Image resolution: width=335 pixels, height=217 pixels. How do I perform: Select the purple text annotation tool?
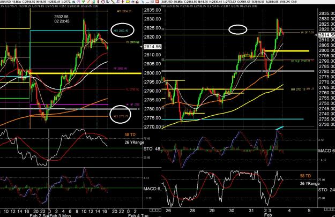point(118,2)
